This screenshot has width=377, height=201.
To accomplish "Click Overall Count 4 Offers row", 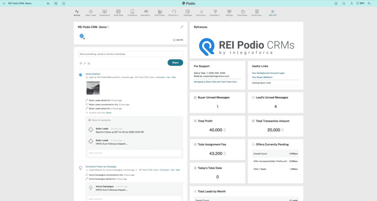I will tap(275, 154).
